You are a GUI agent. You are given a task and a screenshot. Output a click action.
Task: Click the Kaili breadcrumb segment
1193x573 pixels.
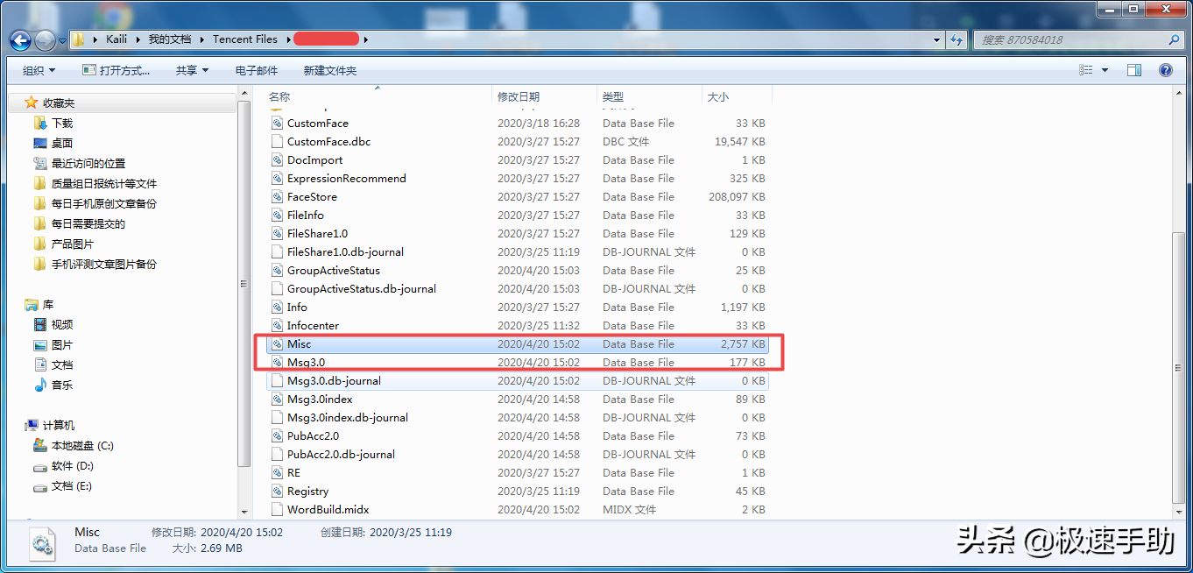pyautogui.click(x=116, y=39)
